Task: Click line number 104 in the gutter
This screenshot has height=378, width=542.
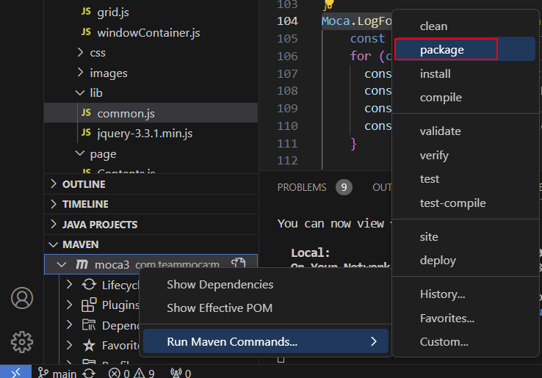Action: click(287, 21)
